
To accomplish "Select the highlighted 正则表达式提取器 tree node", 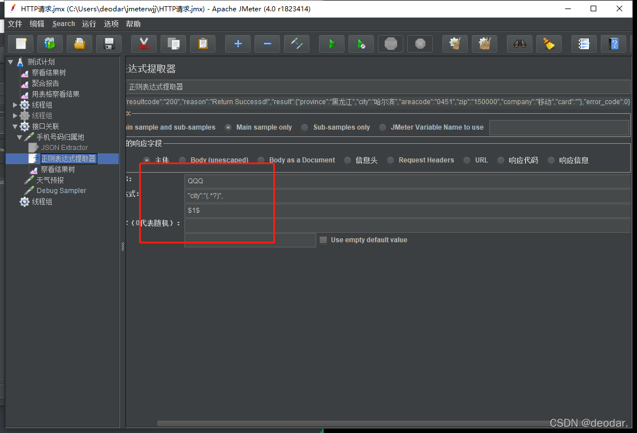I will 68,158.
